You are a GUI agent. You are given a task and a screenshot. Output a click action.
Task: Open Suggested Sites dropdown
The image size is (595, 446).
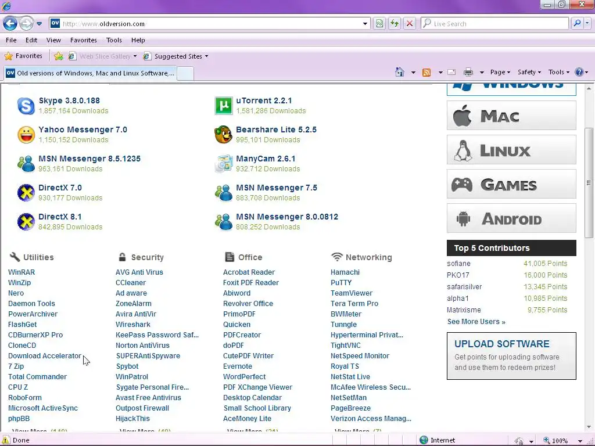point(175,56)
